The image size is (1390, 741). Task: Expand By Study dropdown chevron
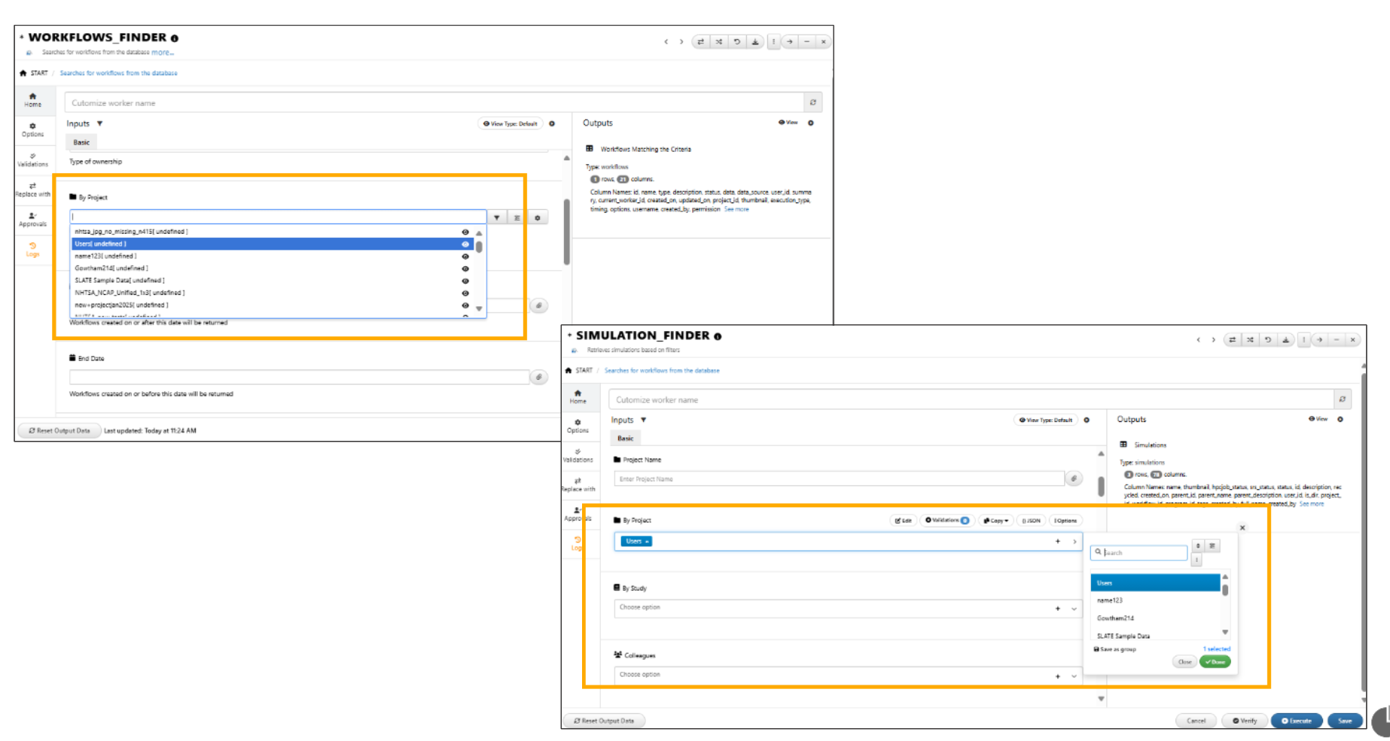point(1074,609)
